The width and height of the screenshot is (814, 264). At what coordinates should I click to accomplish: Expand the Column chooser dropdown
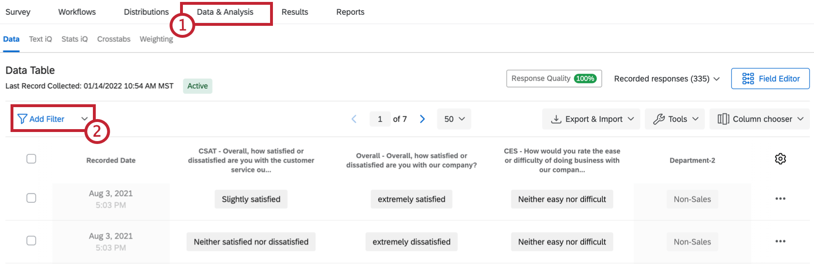759,119
